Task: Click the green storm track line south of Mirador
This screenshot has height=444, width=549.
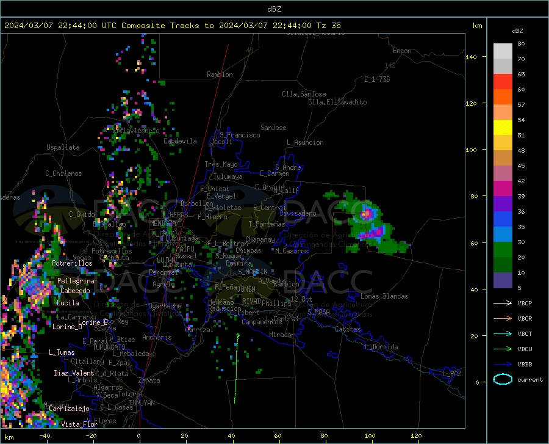Action: click(236, 368)
